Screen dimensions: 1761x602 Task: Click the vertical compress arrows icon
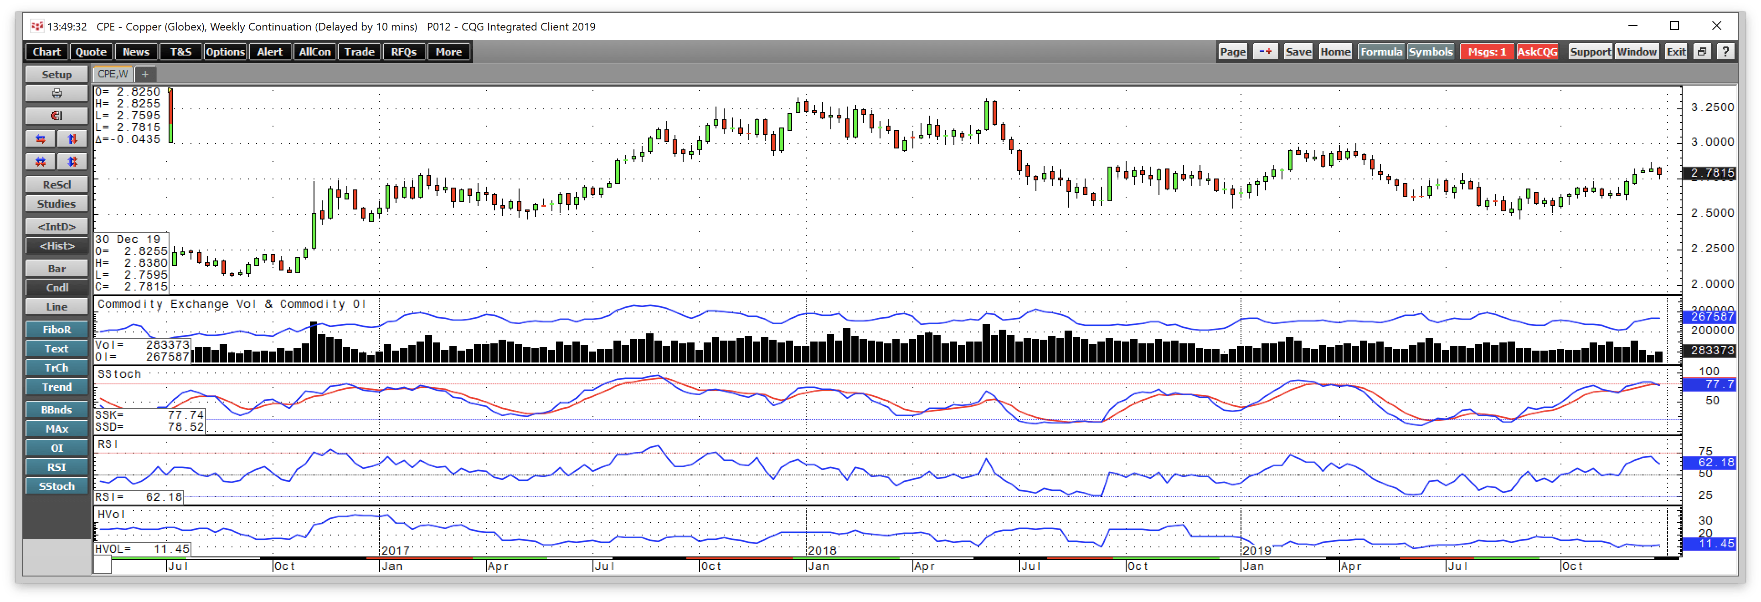[72, 161]
